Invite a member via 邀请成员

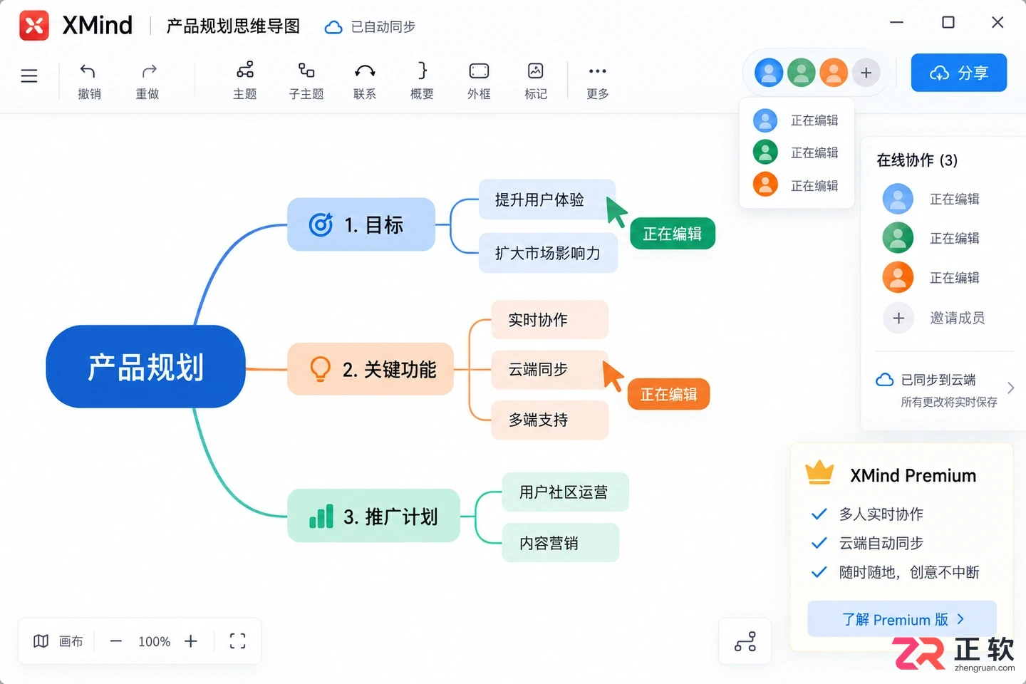pyautogui.click(x=934, y=318)
